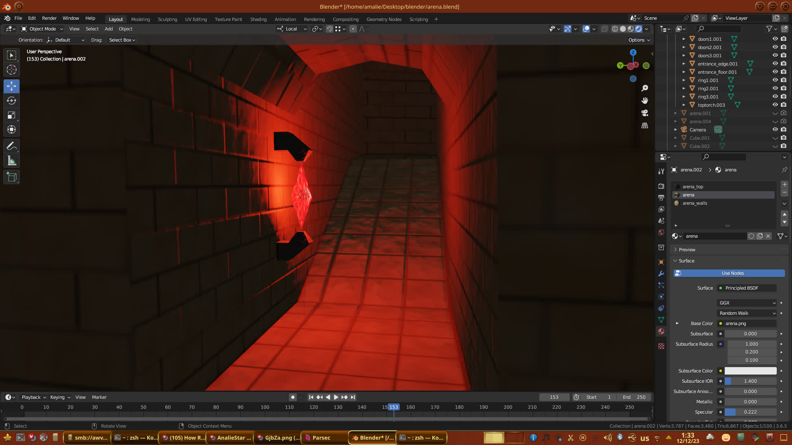Select the Measure tool
This screenshot has height=445, width=792.
tap(12, 161)
